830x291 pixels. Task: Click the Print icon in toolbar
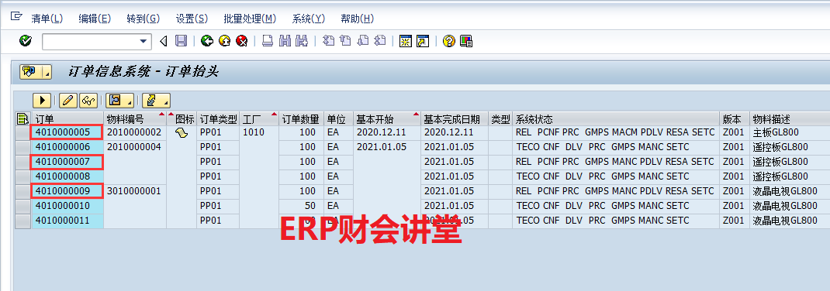pyautogui.click(x=268, y=41)
